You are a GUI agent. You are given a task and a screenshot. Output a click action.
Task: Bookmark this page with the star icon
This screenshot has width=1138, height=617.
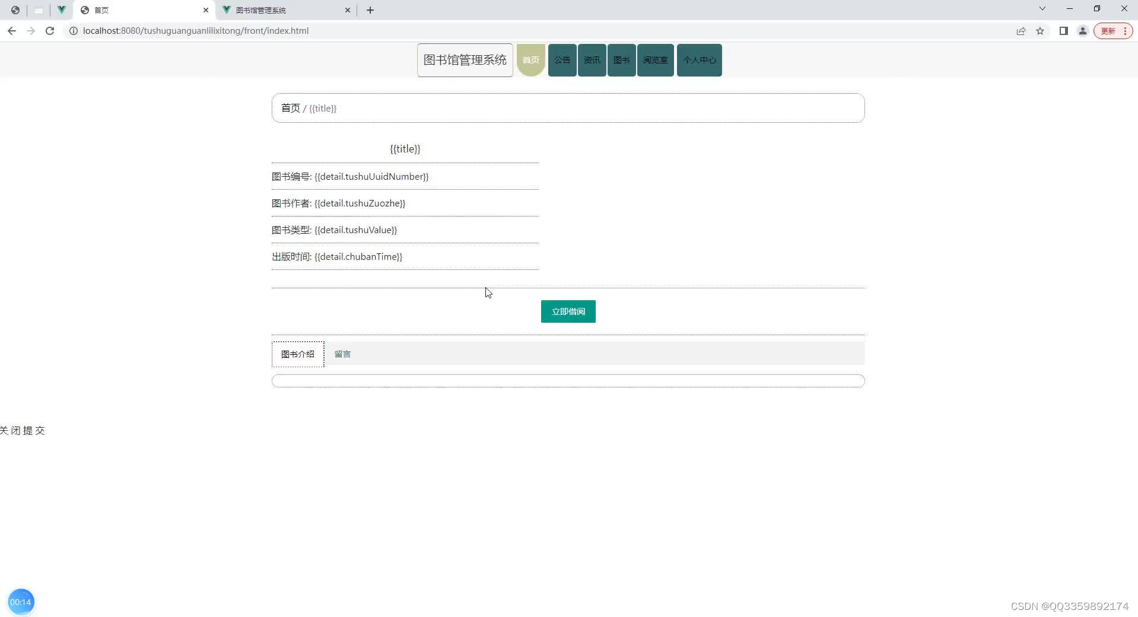click(1040, 31)
